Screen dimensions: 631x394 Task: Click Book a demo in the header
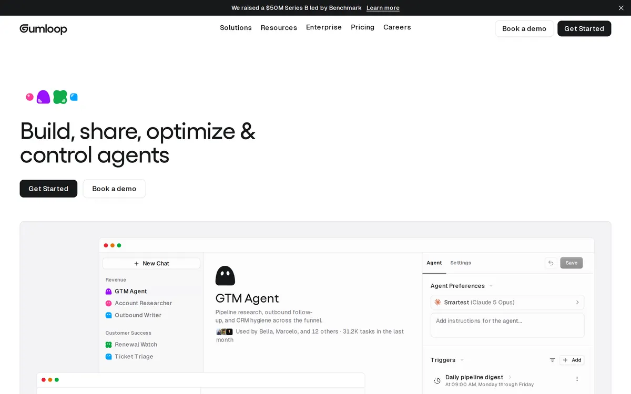[524, 29]
